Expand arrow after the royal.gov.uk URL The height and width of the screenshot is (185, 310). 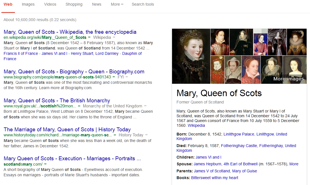pos(79,106)
